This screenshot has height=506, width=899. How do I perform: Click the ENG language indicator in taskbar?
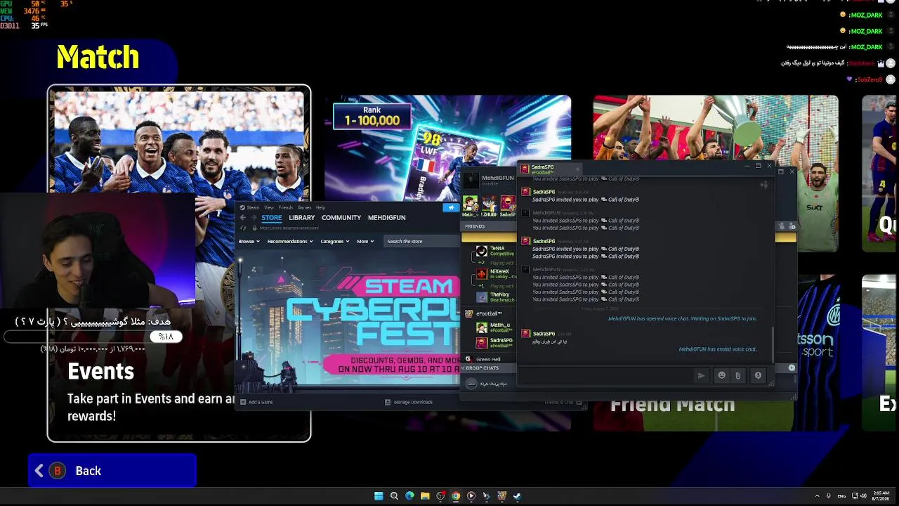(x=842, y=496)
